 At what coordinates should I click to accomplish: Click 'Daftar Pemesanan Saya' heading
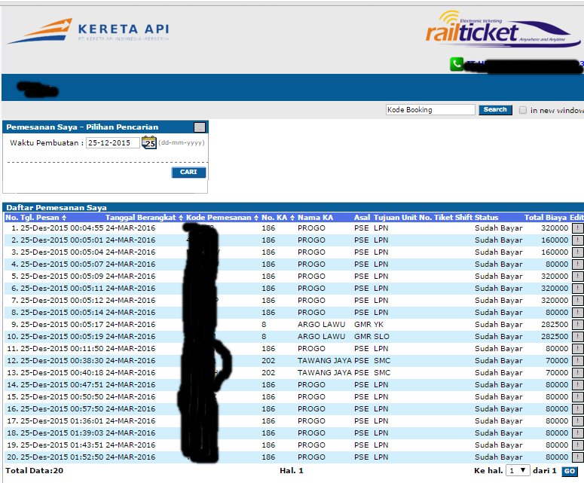click(x=57, y=208)
